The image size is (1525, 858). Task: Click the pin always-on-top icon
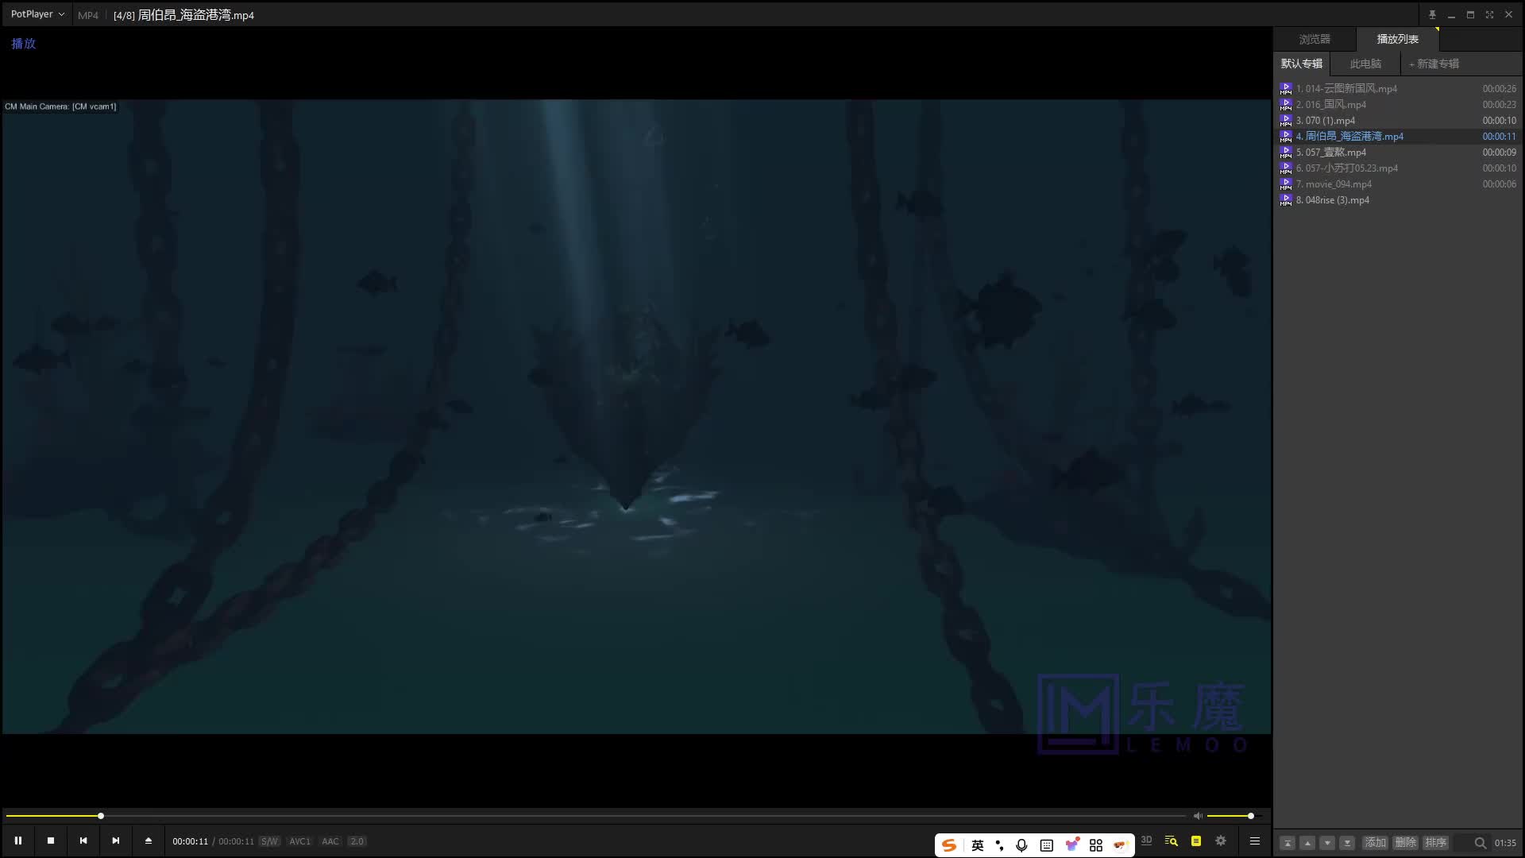pos(1432,14)
